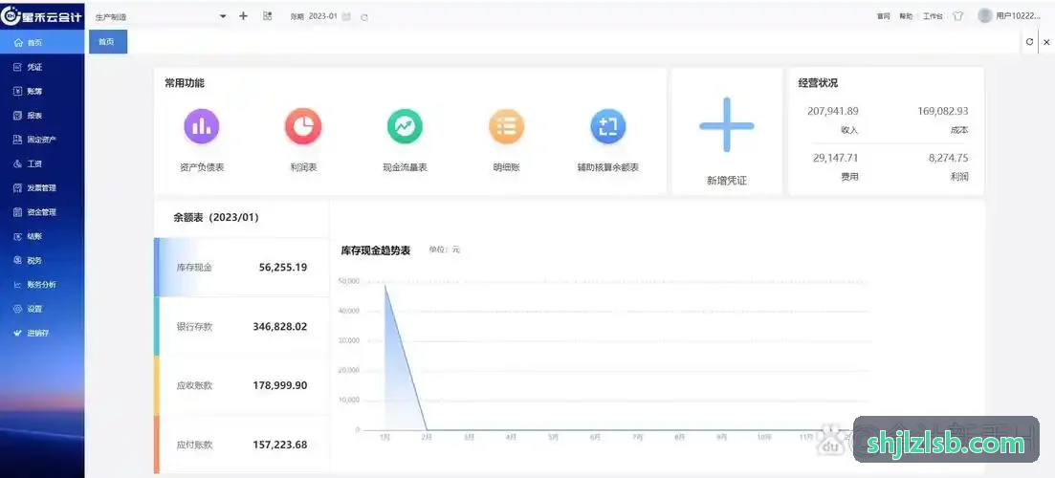Open 进销存 in the sidebar
The image size is (1055, 478).
tap(42, 334)
